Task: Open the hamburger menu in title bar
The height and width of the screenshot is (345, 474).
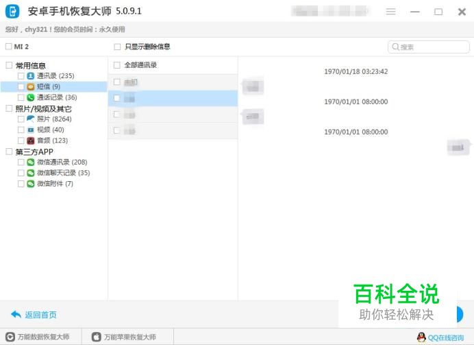Action: 390,12
